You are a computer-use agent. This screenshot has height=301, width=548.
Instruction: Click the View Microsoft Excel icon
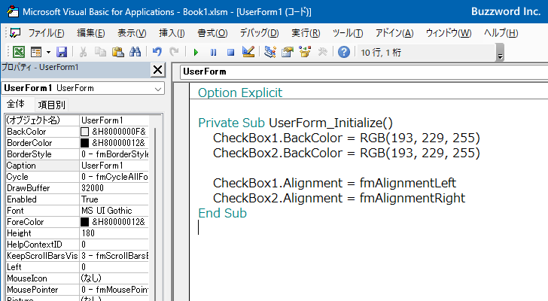pyautogui.click(x=19, y=52)
